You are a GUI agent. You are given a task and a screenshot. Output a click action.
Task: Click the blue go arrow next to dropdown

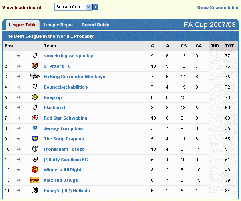(95, 7)
